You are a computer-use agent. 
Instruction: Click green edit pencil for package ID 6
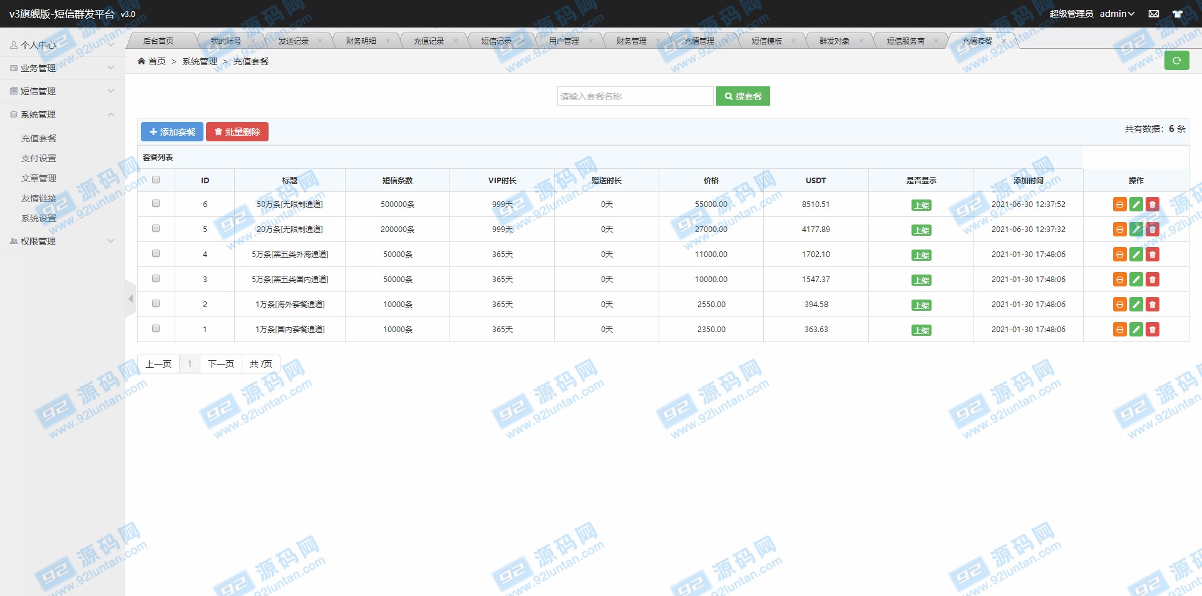coord(1136,205)
